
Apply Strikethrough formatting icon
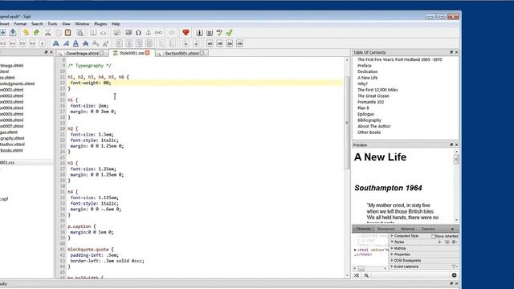(x=86, y=43)
